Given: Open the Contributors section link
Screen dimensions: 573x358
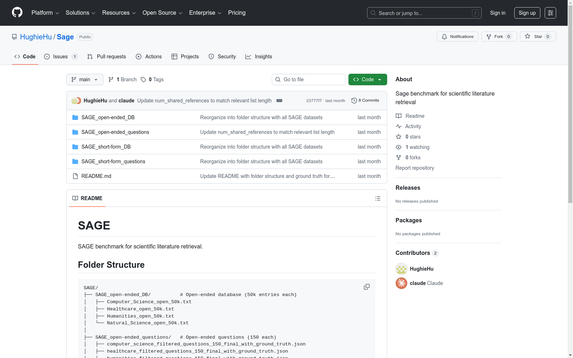Looking at the screenshot, I should 417,253.
